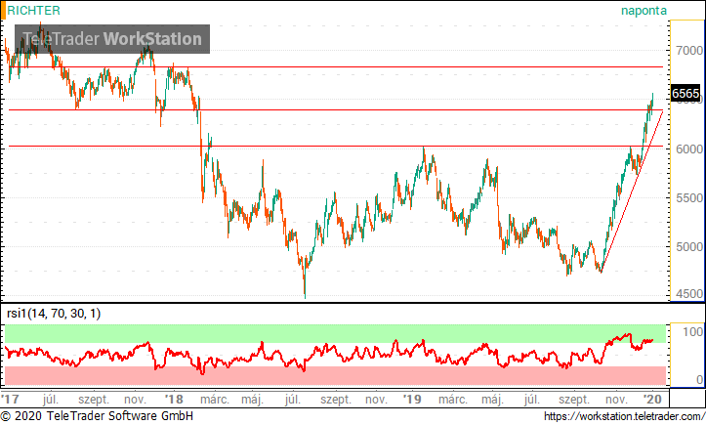
Task: Click the rsi1(14, 70, 30, 1) indicator label
Action: (54, 313)
